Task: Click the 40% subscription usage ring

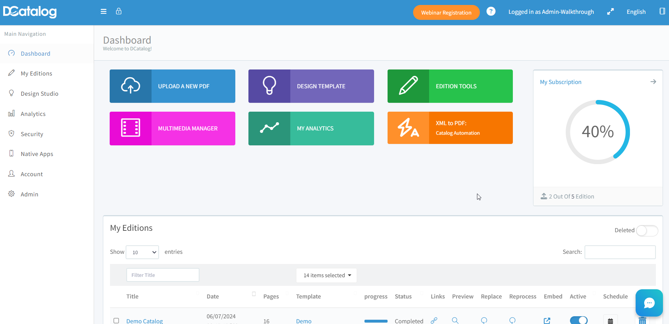Action: 598,132
